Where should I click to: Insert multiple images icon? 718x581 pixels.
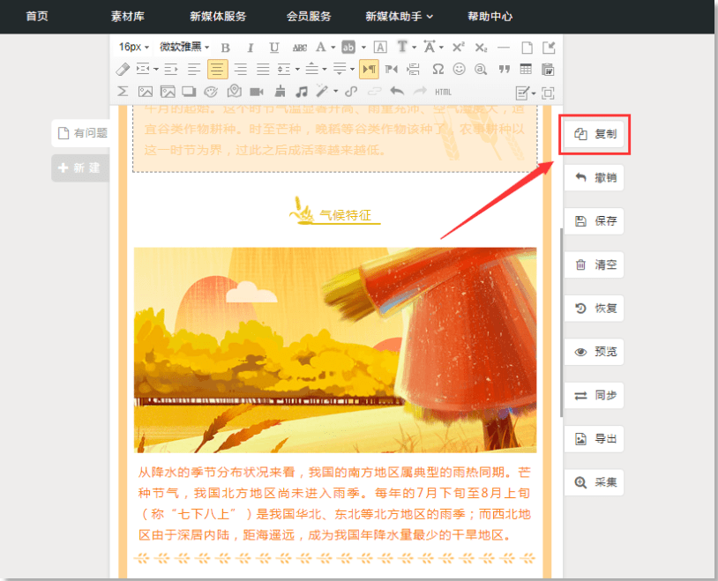click(168, 92)
